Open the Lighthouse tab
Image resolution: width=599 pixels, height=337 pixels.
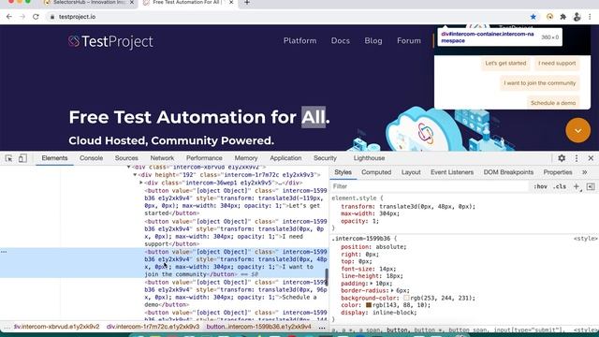click(x=369, y=158)
